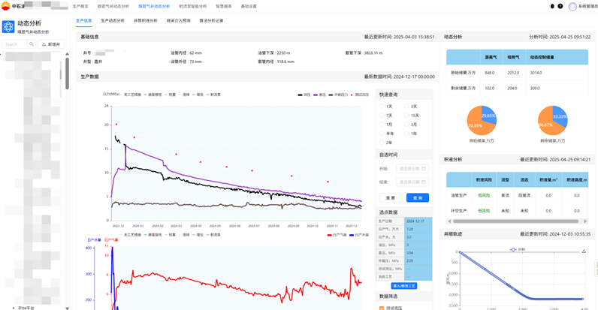The height and width of the screenshot is (310, 598).
Task: Click the 新增井 button
Action: point(51,44)
